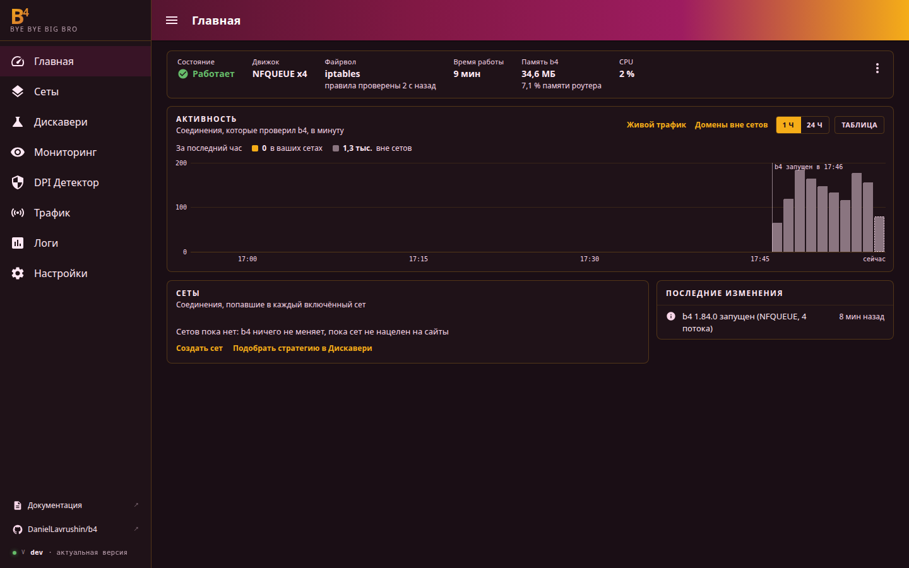Screen dimensions: 909x568
Task: Click the Мониторинг eye icon
Action: pyautogui.click(x=18, y=152)
